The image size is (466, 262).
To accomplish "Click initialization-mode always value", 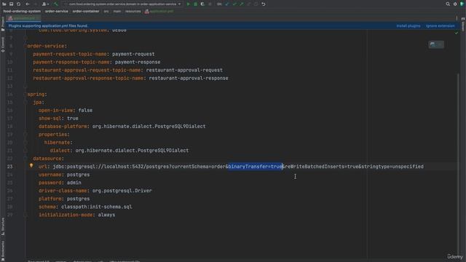I will (x=106, y=215).
